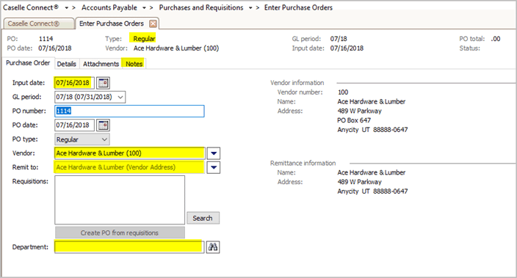Open the Input date calendar picker
The image size is (517, 278).
103,83
